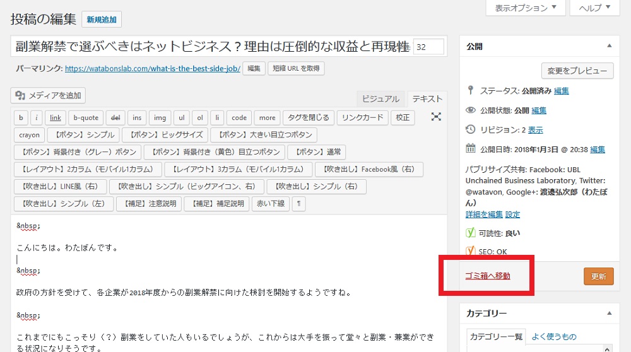The width and height of the screenshot is (631, 352).
Task: Insert 【ボタン】通常 button tag
Action: pyautogui.click(x=317, y=152)
